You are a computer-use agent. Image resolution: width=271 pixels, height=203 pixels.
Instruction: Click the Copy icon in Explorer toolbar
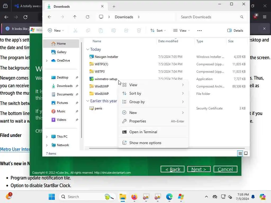[x=88, y=31]
